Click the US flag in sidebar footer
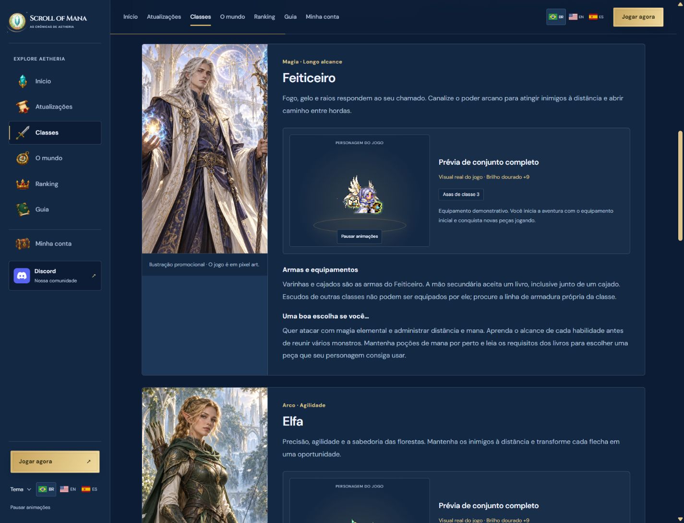Screen dimensions: 684x523 (64, 489)
